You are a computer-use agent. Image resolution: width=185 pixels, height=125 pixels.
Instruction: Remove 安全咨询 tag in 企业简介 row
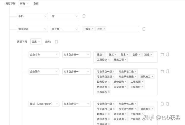pos(126,87)
